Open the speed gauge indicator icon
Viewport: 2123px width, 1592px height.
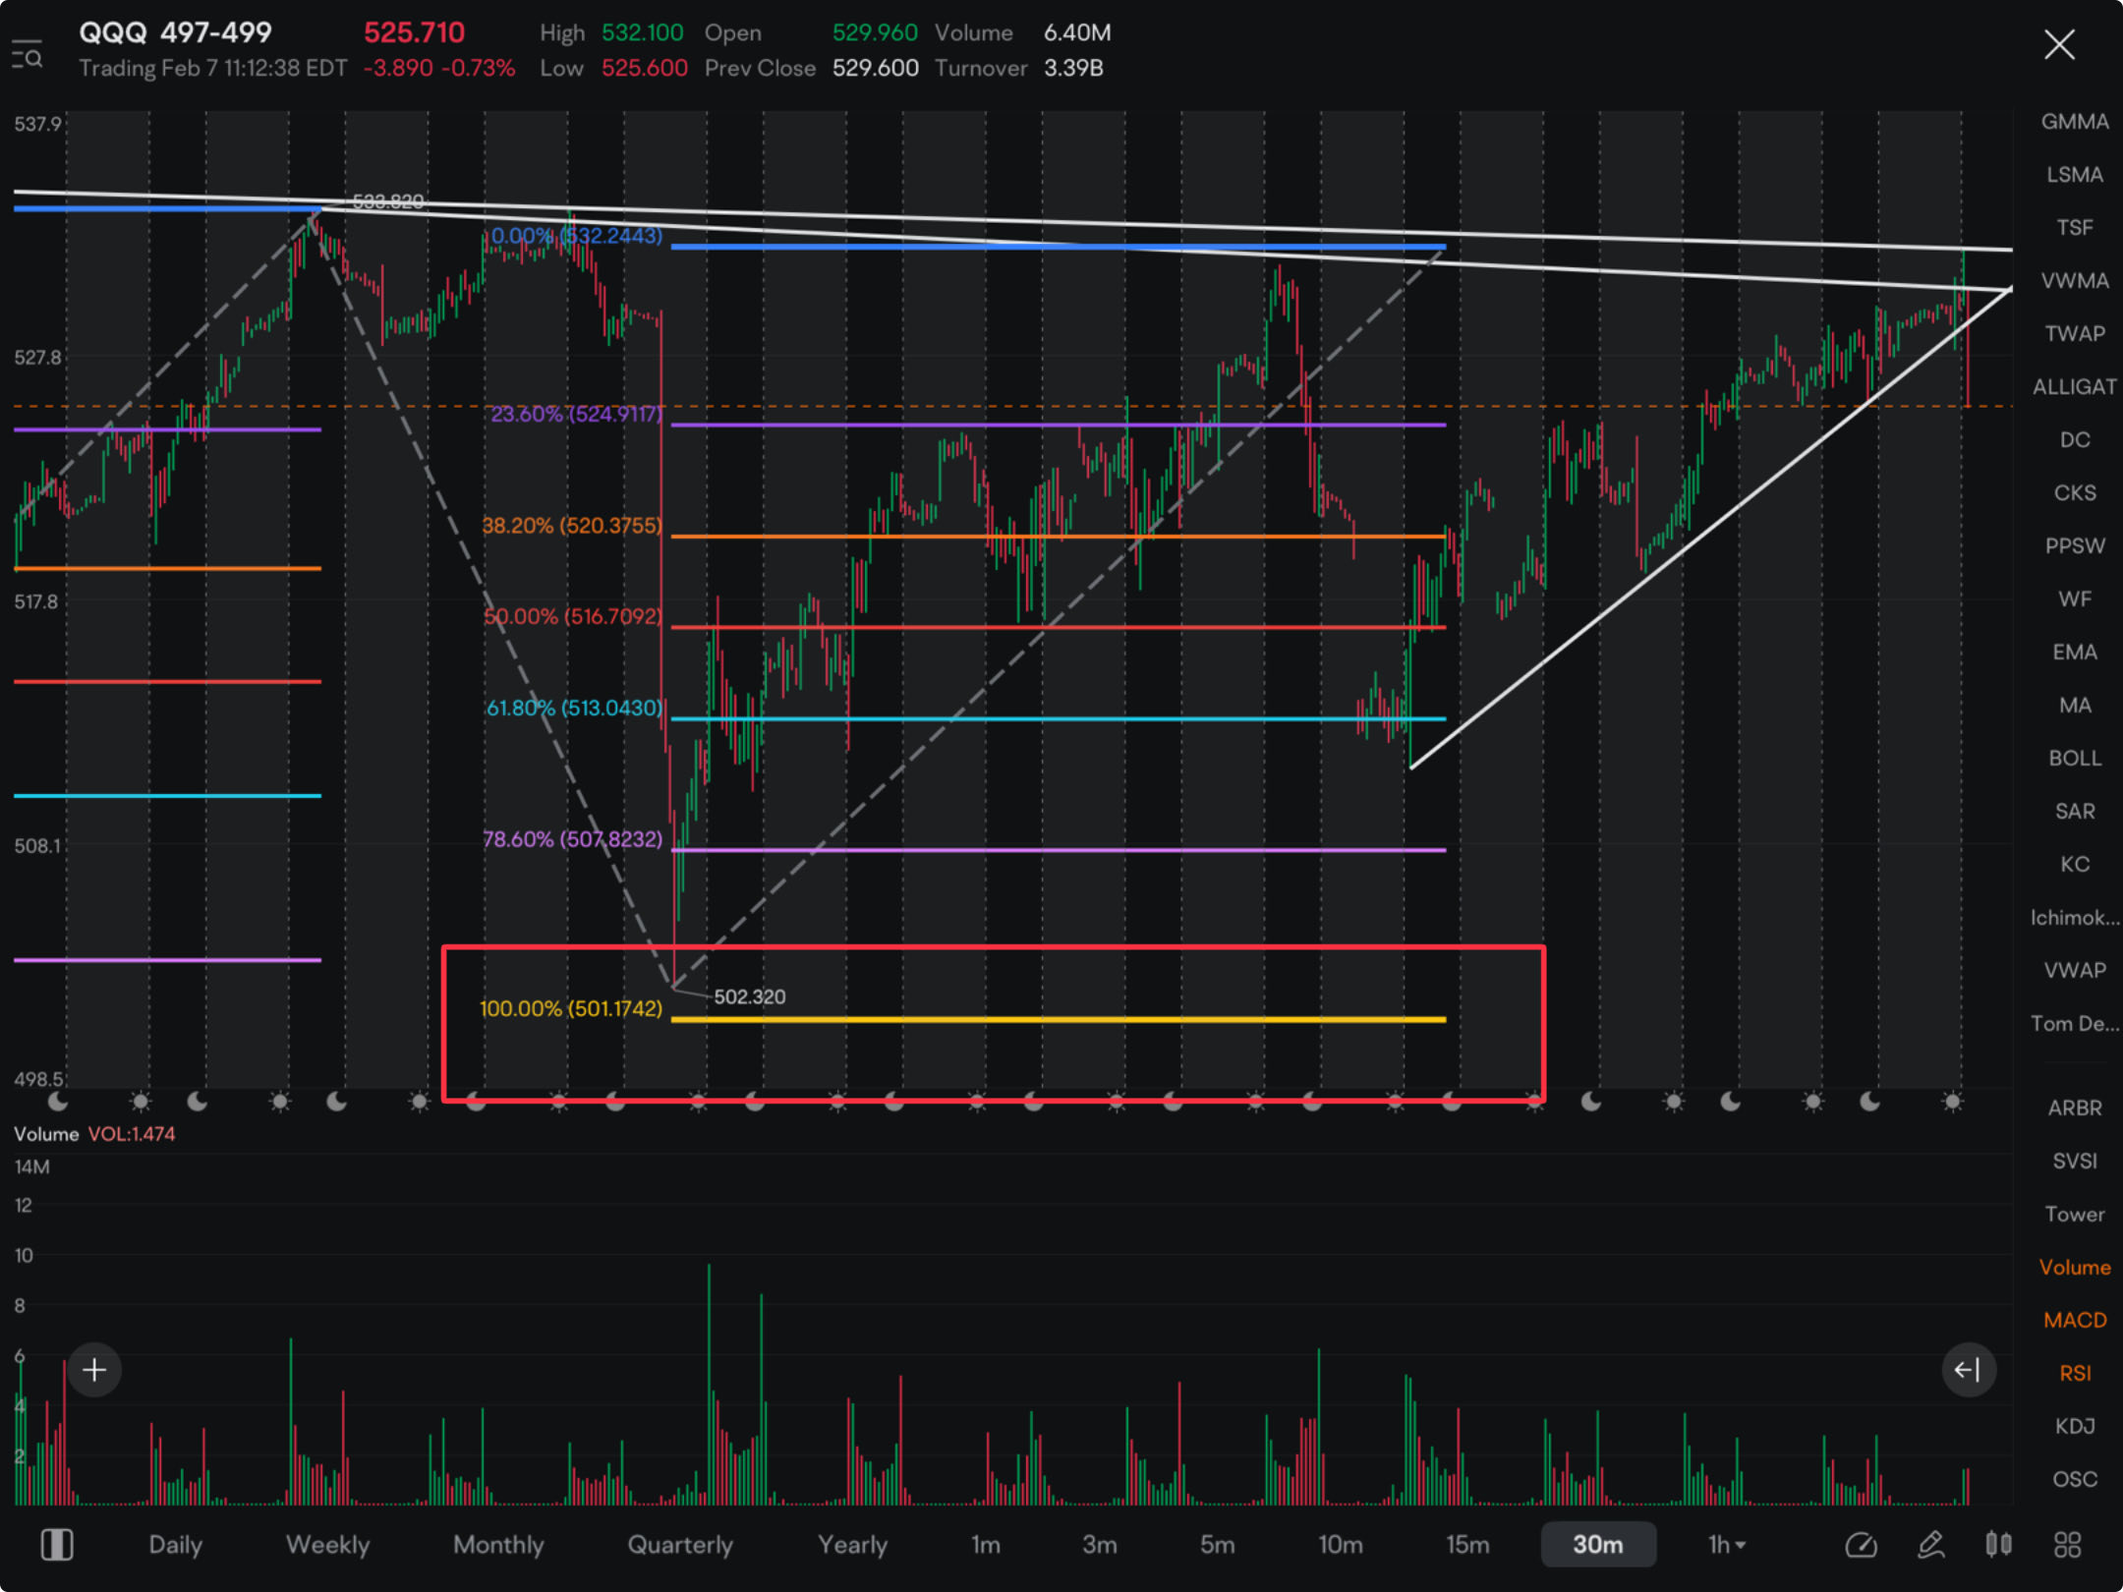(1861, 1545)
